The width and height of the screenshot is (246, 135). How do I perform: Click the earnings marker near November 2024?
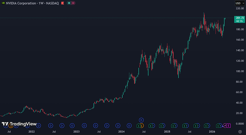tap(161, 126)
